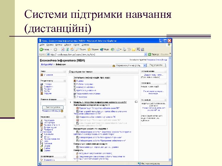Collapse the Люди block with its toggle
The height and width of the screenshot is (166, 222).
(x=65, y=71)
